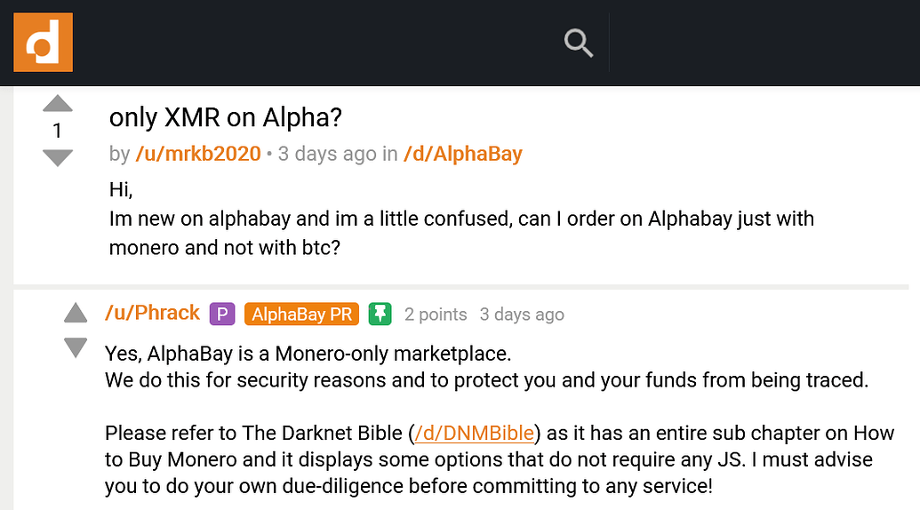Follow the /d/DNMBible link
The image size is (920, 510).
tap(475, 434)
